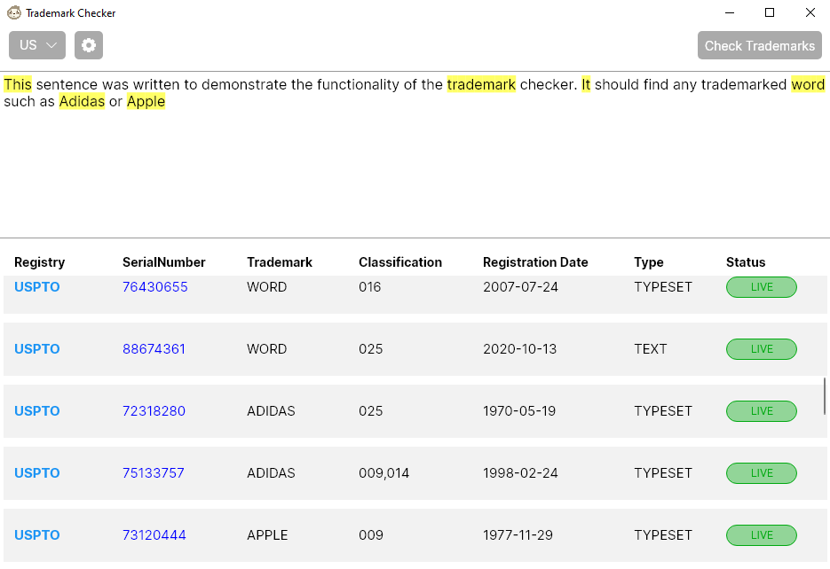
Task: Open serial number 76430655 link
Action: (155, 287)
